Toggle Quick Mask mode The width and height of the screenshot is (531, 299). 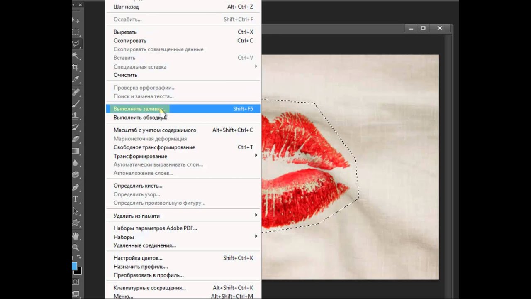click(x=76, y=282)
